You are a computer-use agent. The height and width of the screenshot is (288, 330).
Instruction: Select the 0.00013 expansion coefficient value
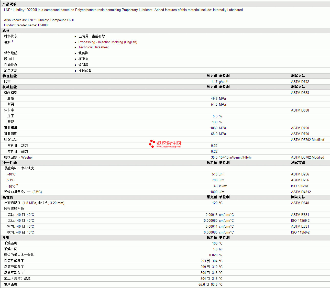212,215
